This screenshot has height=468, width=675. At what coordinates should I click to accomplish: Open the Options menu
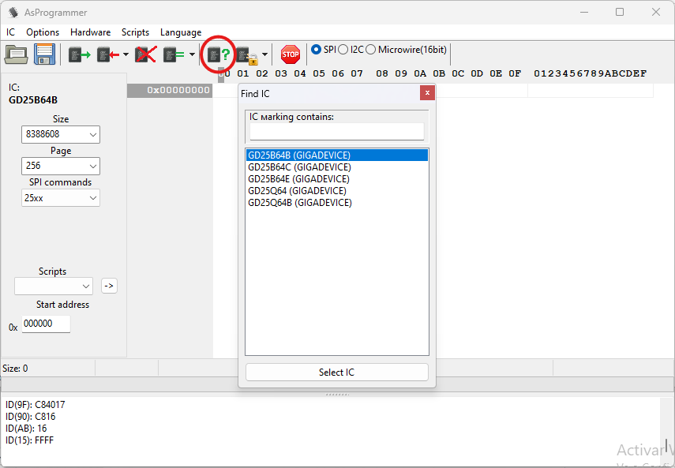point(43,32)
